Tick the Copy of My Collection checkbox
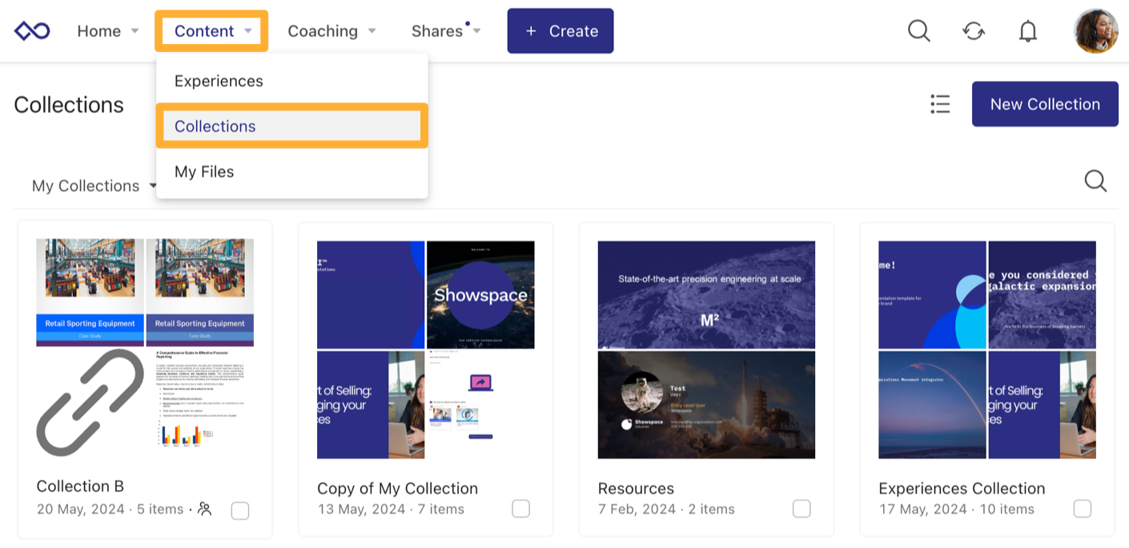The height and width of the screenshot is (548, 1129). tap(520, 509)
